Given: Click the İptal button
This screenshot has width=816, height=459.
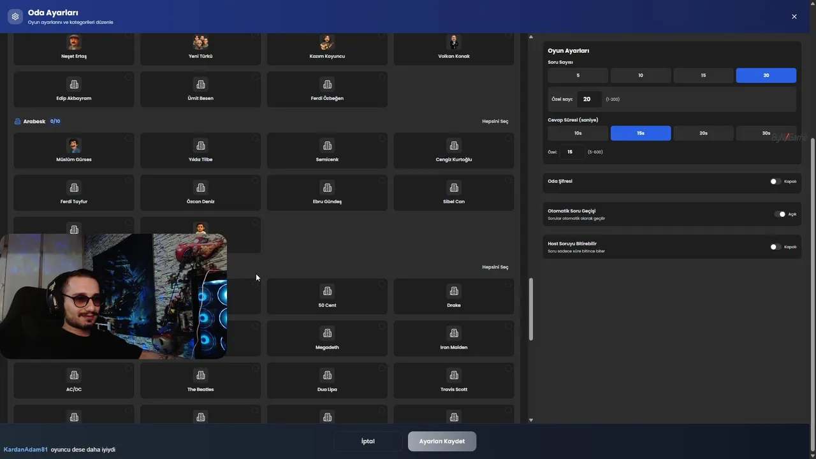Looking at the screenshot, I should (368, 441).
